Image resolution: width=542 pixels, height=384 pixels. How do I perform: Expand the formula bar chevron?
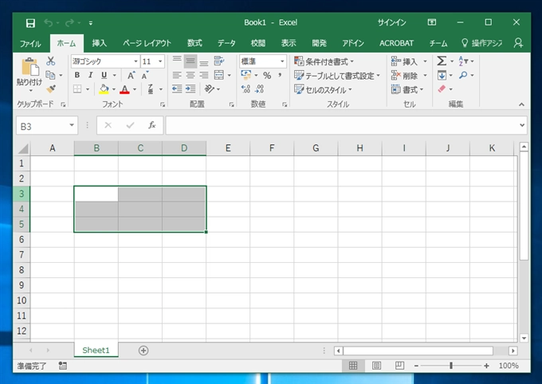(522, 125)
